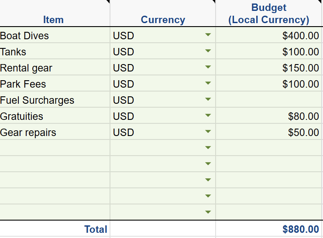Expand Park Fees currency dropdown arrow
Viewport: 323px width, 238px height.
tap(208, 84)
